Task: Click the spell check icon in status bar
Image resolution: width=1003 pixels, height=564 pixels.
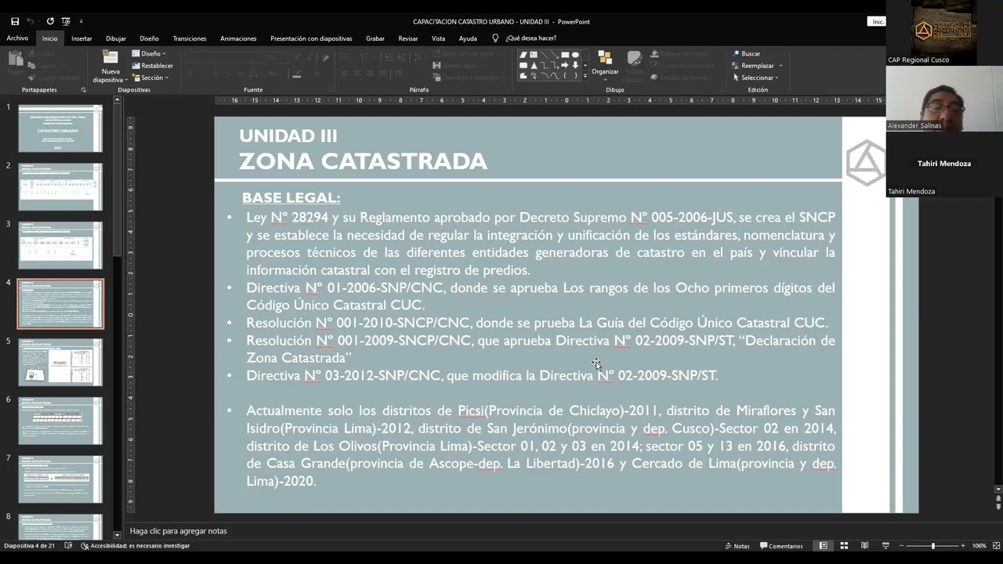Action: pos(68,546)
